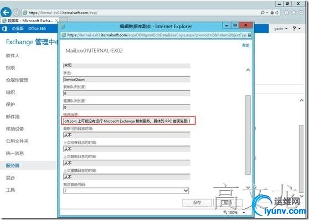This screenshot has width=309, height=220.
Task: Open 移动设备 in the left navigation
Action: point(15,129)
